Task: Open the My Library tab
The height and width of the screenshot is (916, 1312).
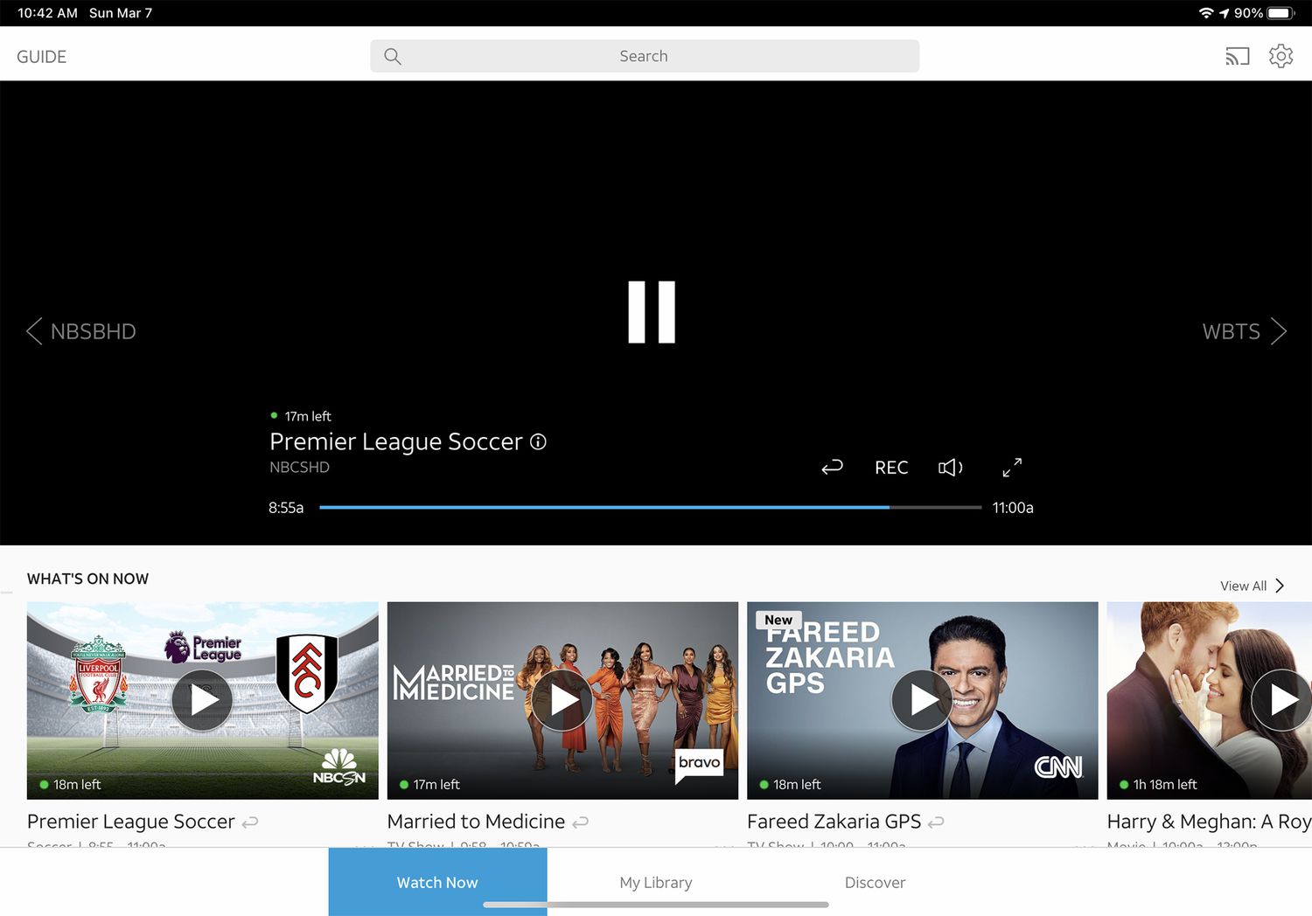Action: pyautogui.click(x=656, y=882)
